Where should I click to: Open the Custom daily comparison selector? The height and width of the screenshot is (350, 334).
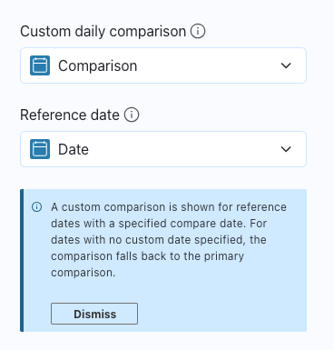tap(163, 65)
